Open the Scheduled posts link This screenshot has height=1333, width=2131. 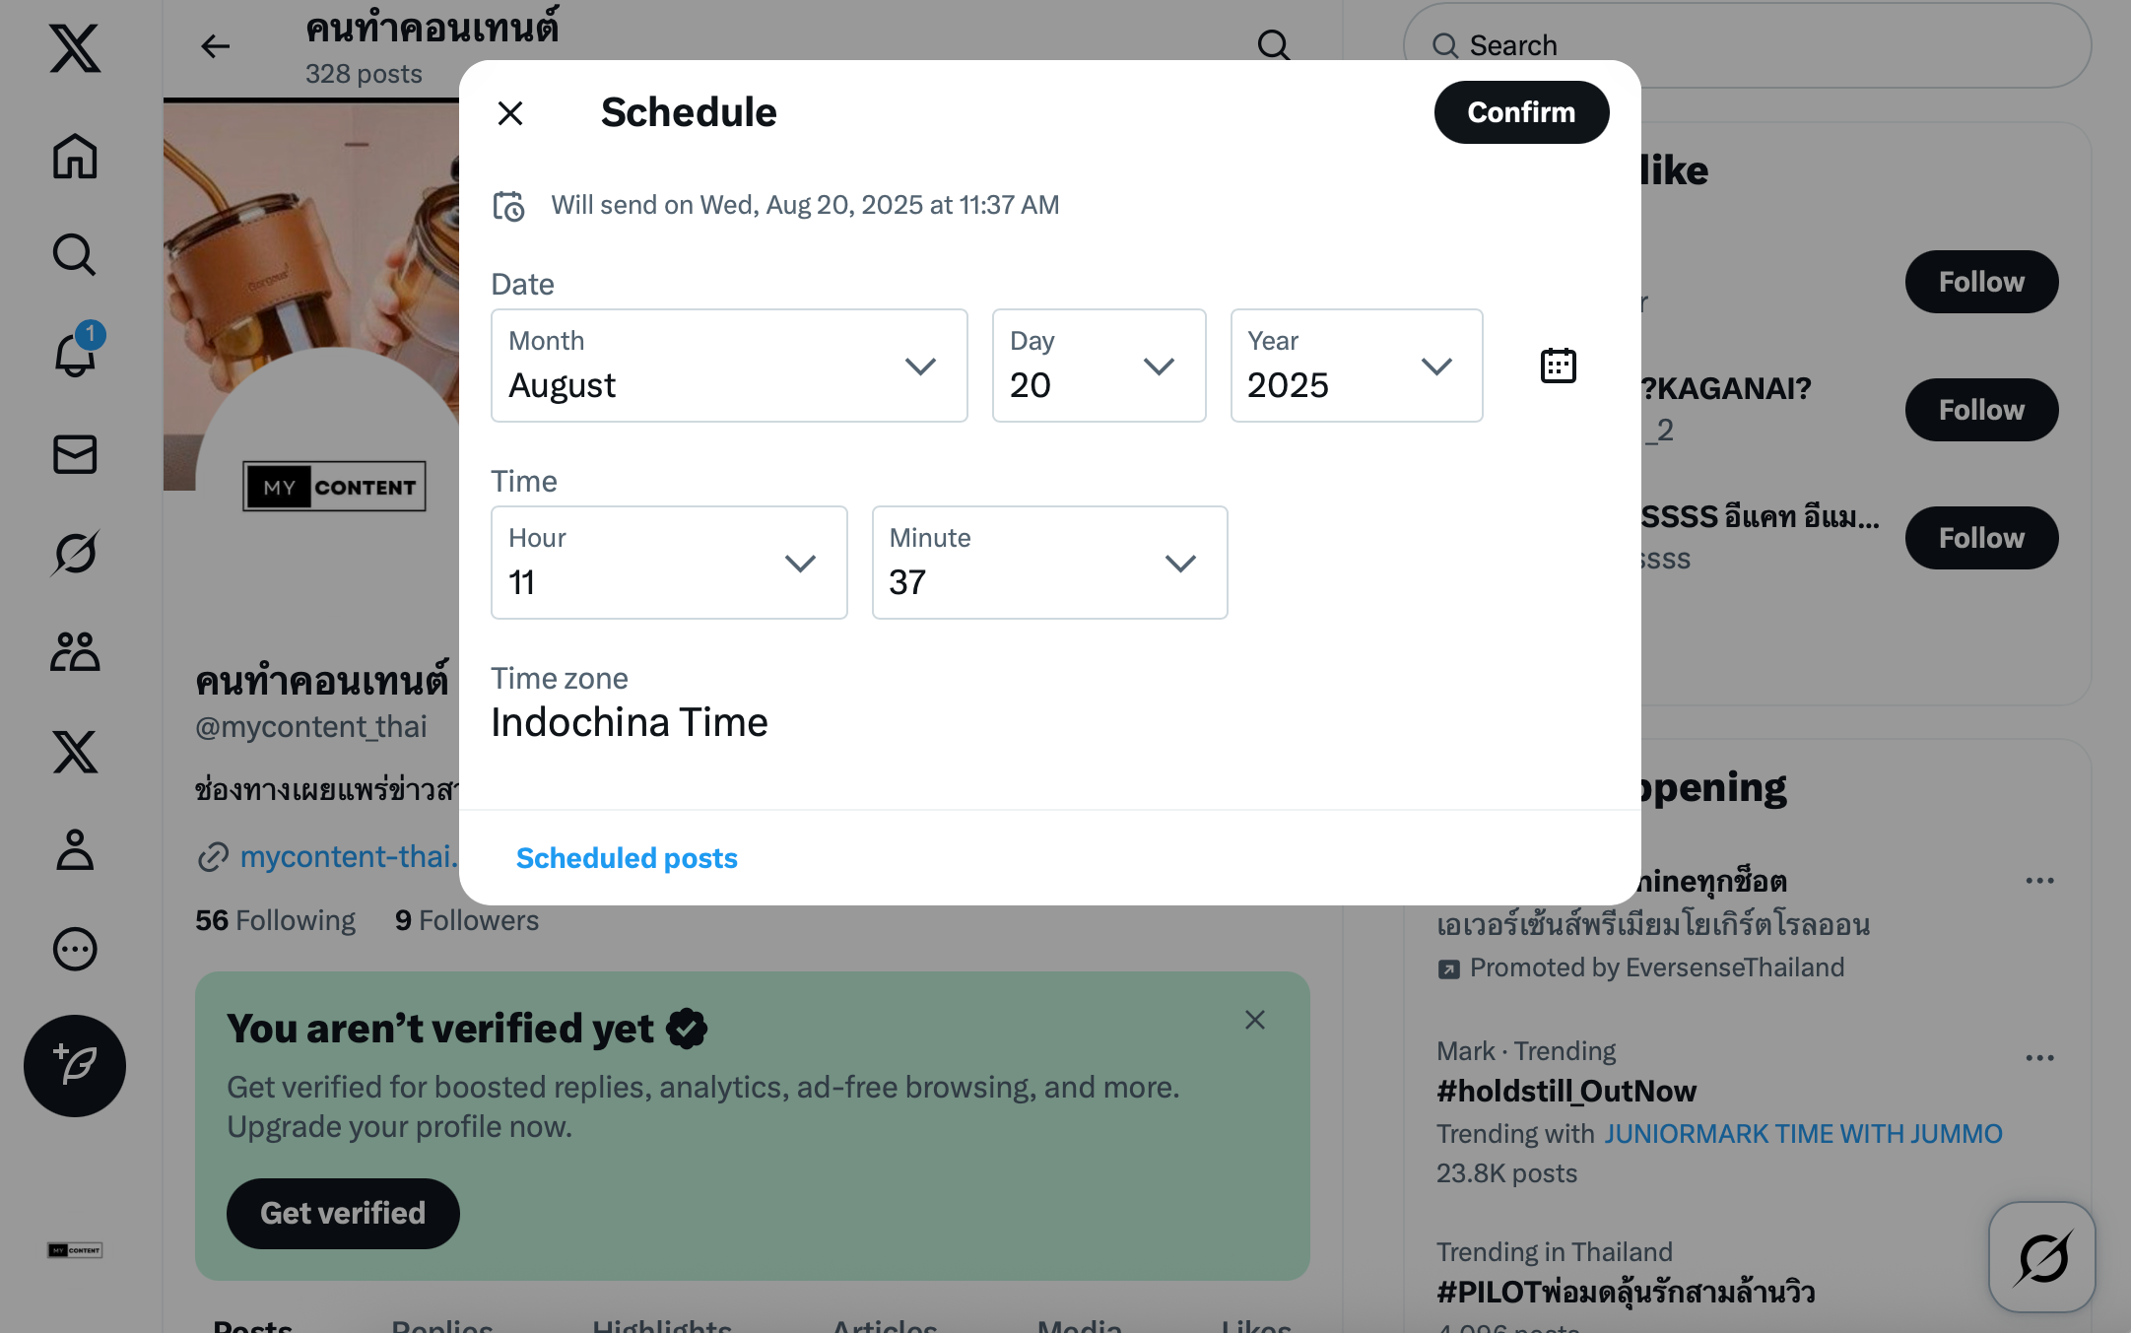[627, 858]
